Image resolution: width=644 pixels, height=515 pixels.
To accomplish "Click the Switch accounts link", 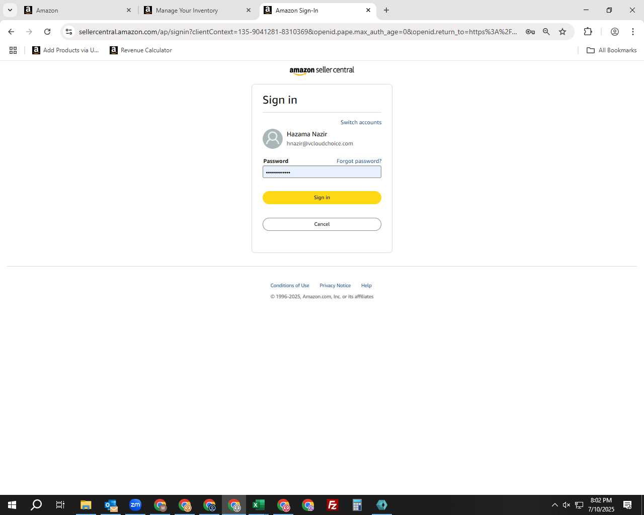I will 361,122.
